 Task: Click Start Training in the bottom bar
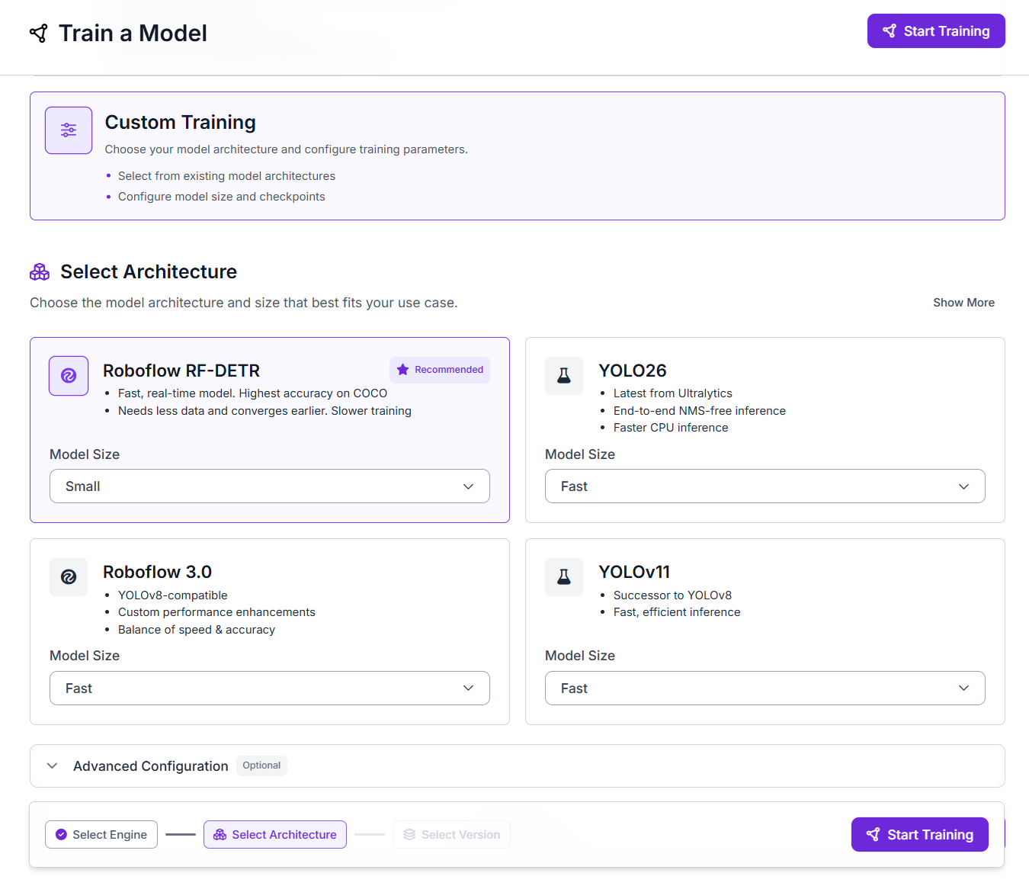919,835
